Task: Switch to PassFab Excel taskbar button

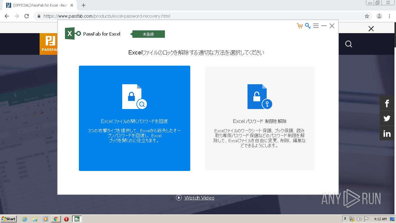Action: [77, 219]
